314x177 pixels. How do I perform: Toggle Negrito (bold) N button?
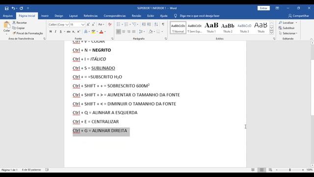coord(51,31)
